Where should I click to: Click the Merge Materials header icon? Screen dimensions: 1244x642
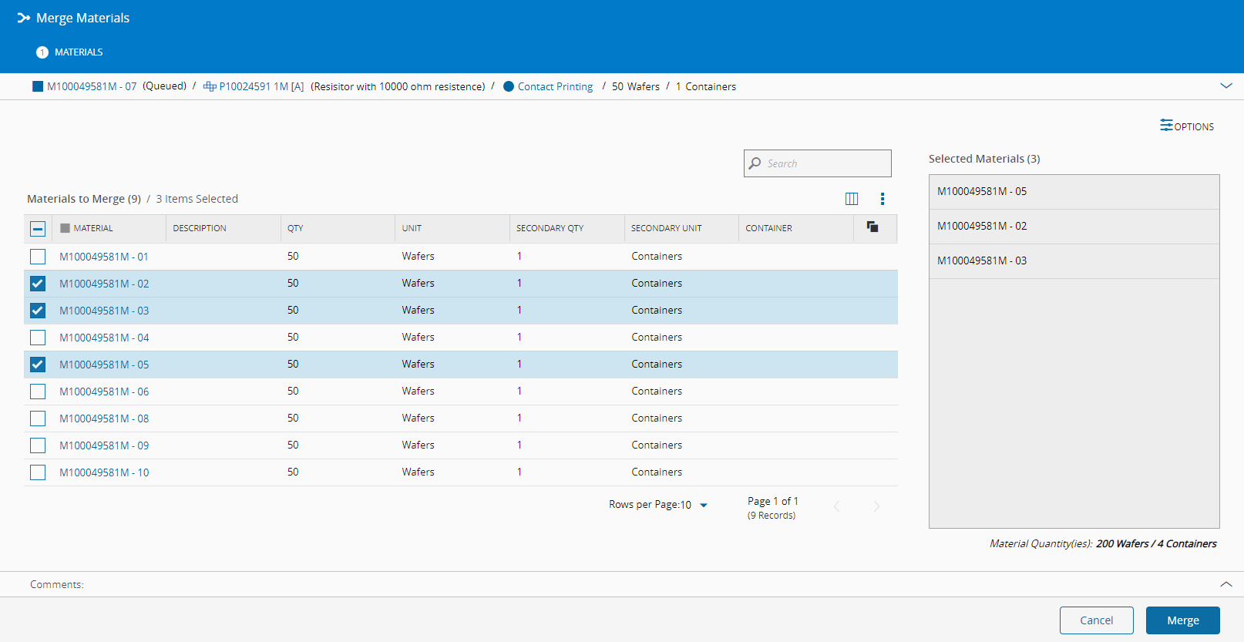[x=24, y=18]
